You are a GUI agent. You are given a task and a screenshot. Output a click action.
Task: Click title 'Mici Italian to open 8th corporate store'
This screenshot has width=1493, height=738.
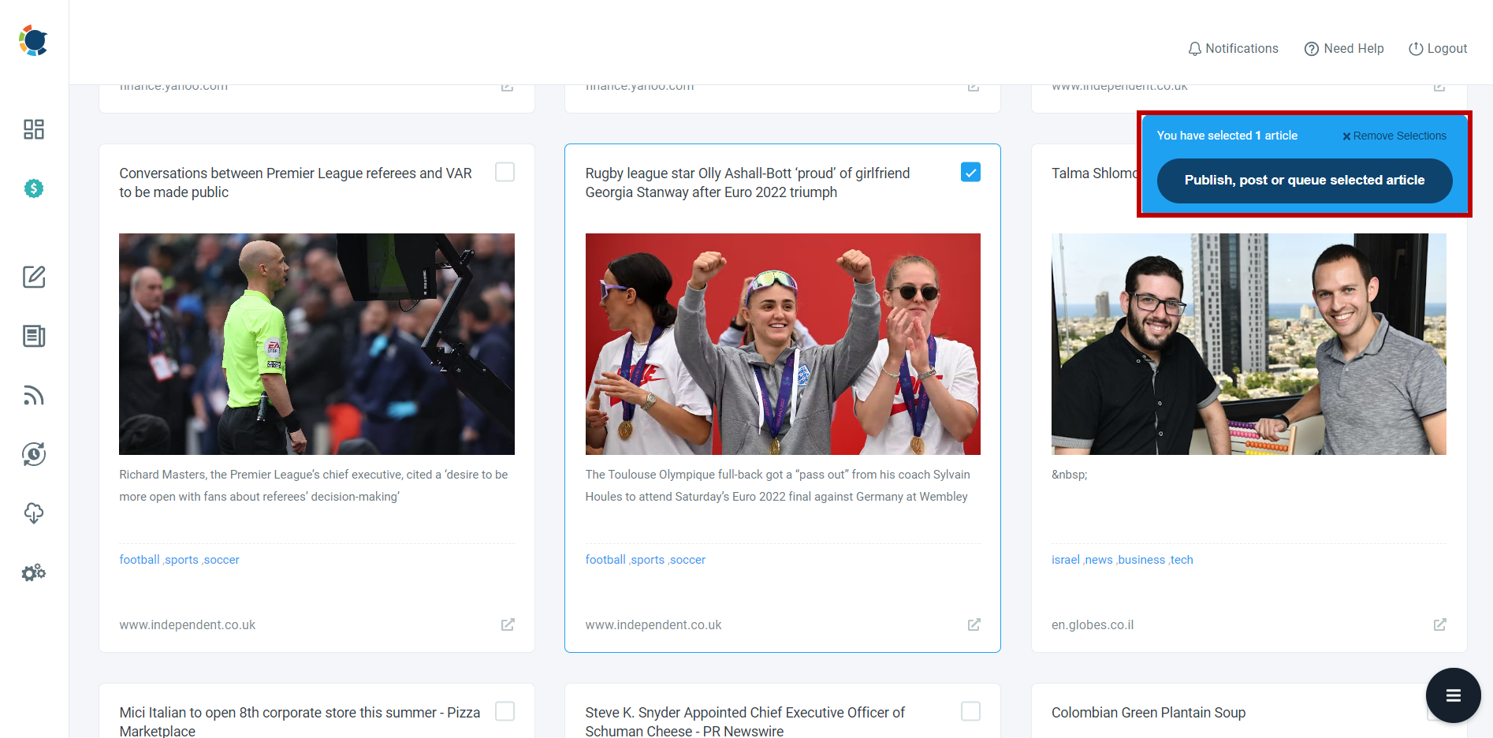point(300,721)
